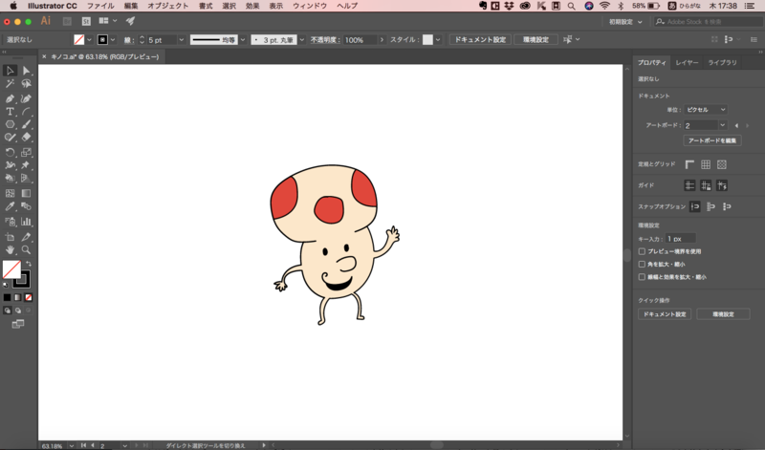Screen dimensions: 765x450
Task: Choose the Magic Wand tool
Action: pyautogui.click(x=10, y=84)
